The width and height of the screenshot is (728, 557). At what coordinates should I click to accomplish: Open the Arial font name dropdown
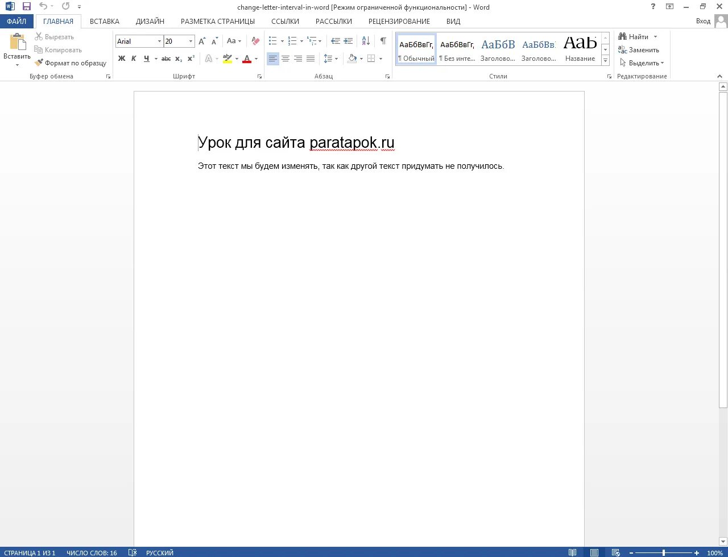tap(159, 41)
